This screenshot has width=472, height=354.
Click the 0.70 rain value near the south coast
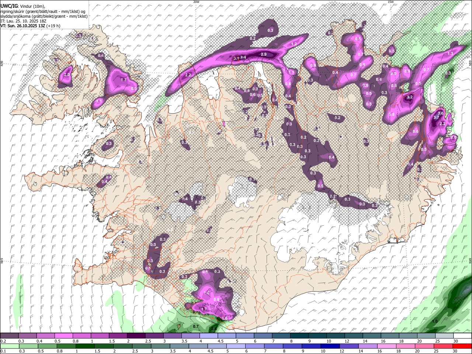coord(196,313)
